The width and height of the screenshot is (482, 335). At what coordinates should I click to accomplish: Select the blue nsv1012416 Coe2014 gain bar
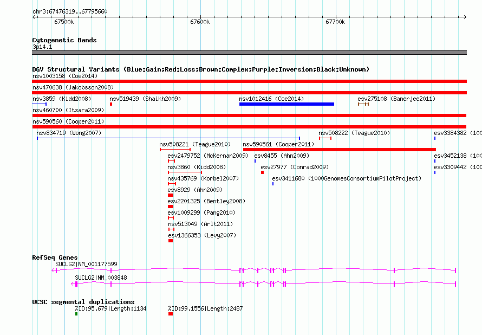(286, 104)
